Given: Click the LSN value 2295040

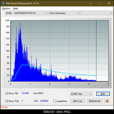Looking at the screenshot, I should (44, 101).
